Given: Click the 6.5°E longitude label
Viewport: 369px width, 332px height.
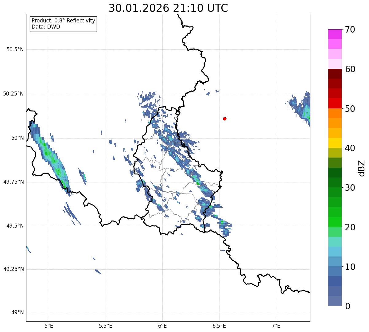Looking at the screenshot, I should pyautogui.click(x=219, y=326).
